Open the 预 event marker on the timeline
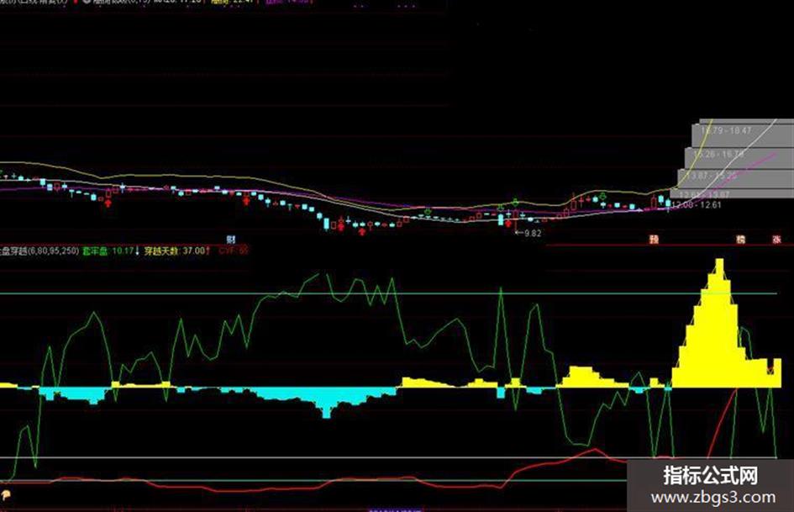794x512 pixels. 654,240
